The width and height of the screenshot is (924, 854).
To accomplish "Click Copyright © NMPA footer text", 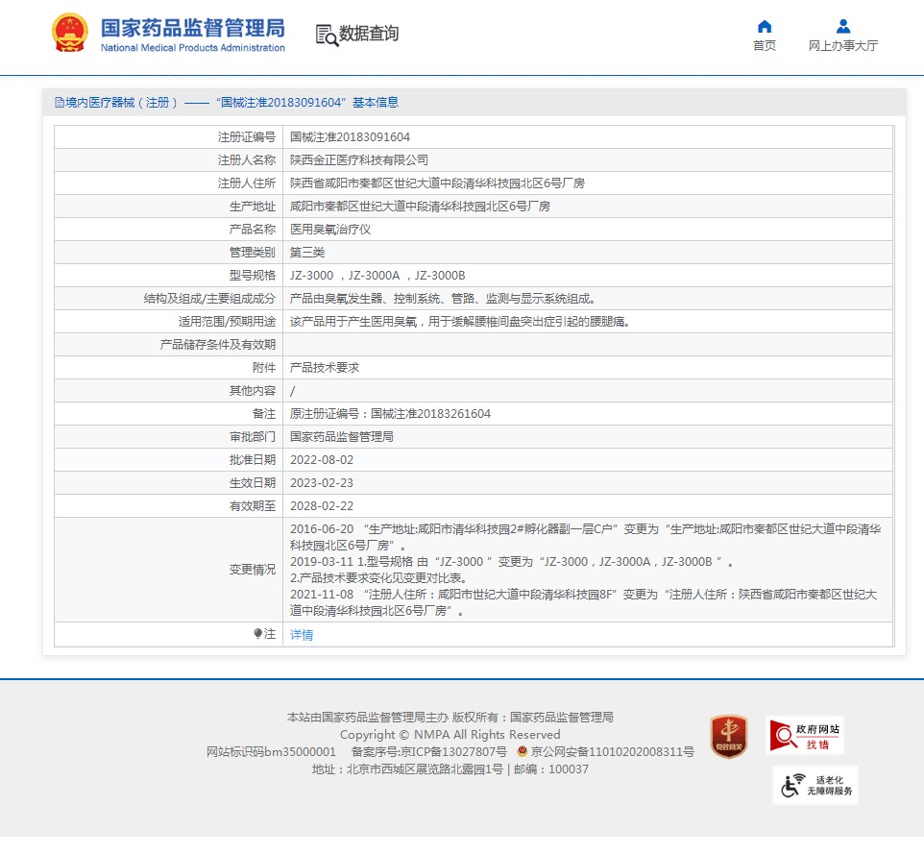I will point(450,734).
